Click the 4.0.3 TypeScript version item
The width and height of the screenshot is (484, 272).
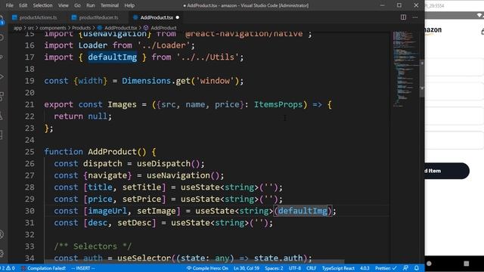tap(365, 268)
